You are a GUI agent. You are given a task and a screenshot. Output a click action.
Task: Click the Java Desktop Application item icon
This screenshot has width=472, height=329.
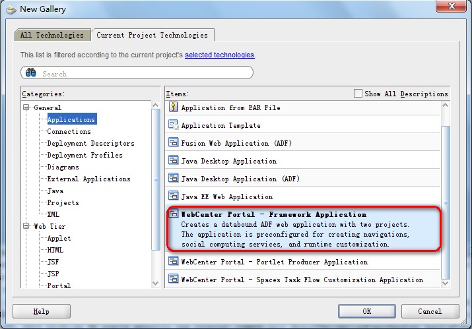click(173, 160)
